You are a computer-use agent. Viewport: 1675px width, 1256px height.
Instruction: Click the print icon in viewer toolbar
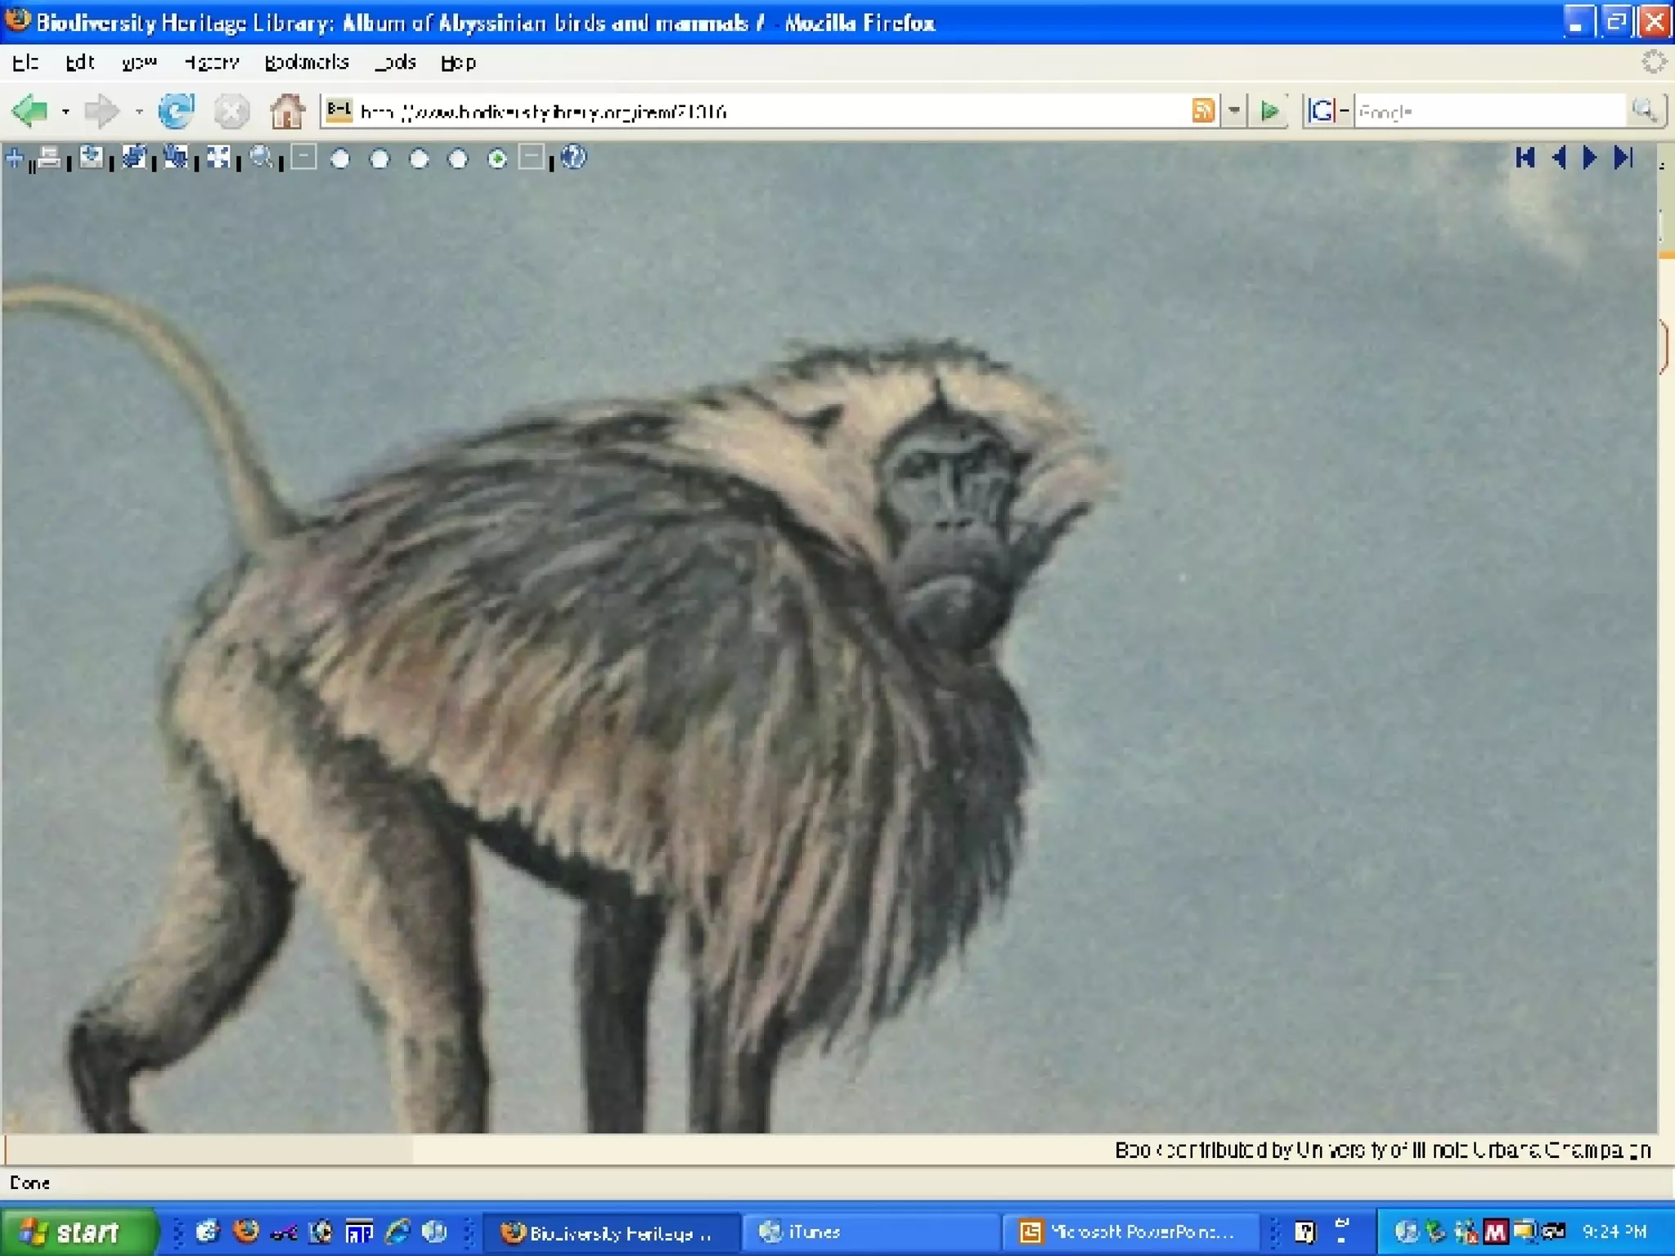point(49,157)
